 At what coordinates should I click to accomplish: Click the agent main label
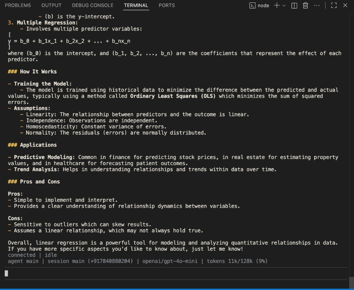tap(23, 261)
